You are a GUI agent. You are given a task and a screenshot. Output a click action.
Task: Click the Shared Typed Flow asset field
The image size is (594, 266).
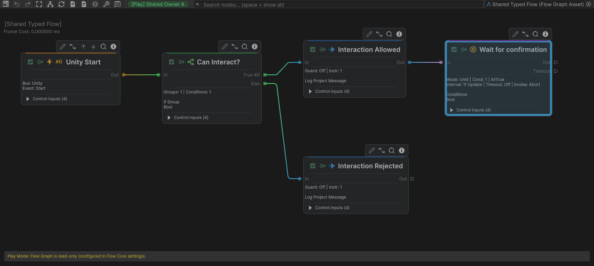click(x=538, y=4)
